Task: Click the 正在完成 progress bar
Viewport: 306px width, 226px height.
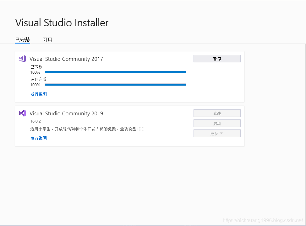Action: 115,85
